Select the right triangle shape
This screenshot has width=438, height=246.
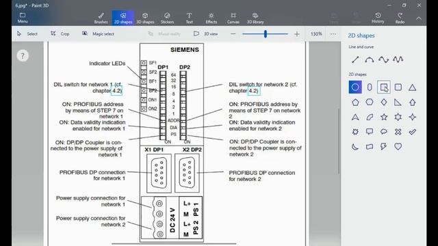pos(398,102)
